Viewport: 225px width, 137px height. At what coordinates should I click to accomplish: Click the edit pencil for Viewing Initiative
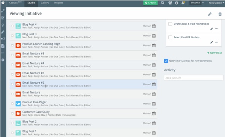(210, 14)
